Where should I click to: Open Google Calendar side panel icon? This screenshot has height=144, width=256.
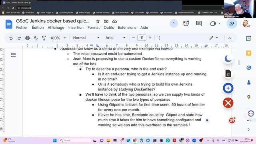pos(249,38)
